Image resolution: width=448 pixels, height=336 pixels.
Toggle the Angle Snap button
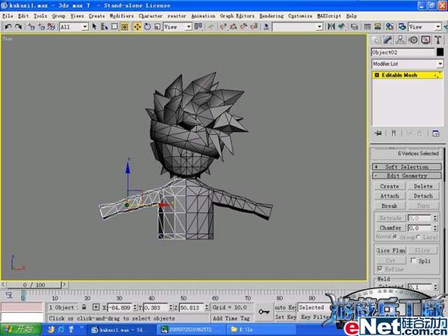233,26
